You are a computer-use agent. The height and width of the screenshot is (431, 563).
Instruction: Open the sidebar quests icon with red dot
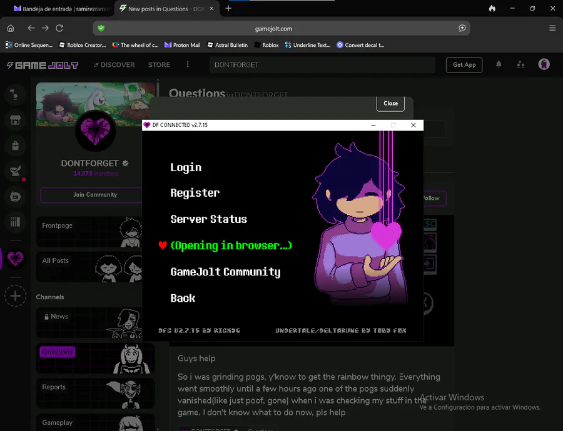15,171
